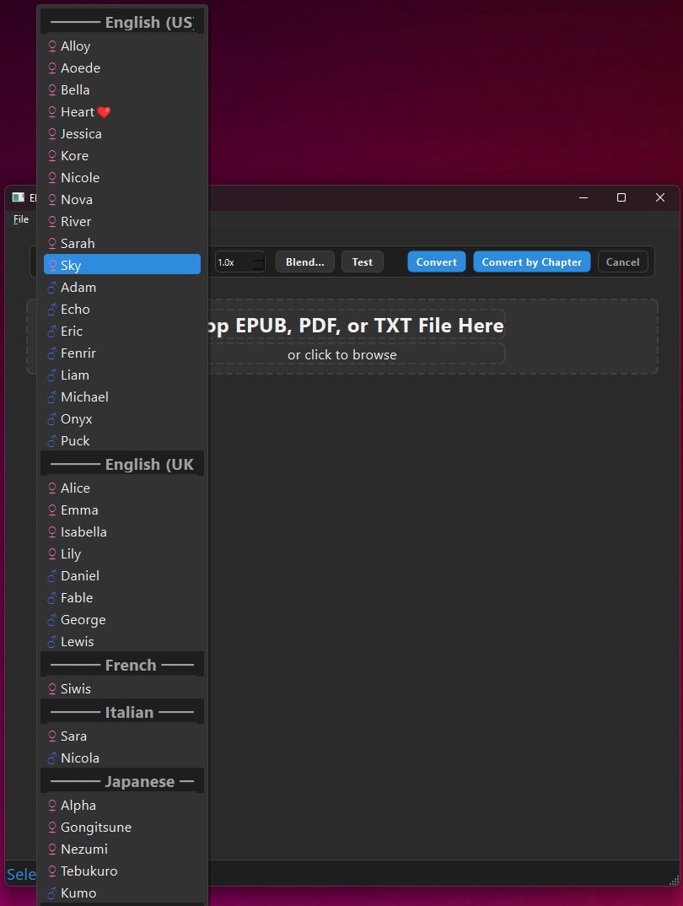Click Convert by Chapter

click(531, 262)
